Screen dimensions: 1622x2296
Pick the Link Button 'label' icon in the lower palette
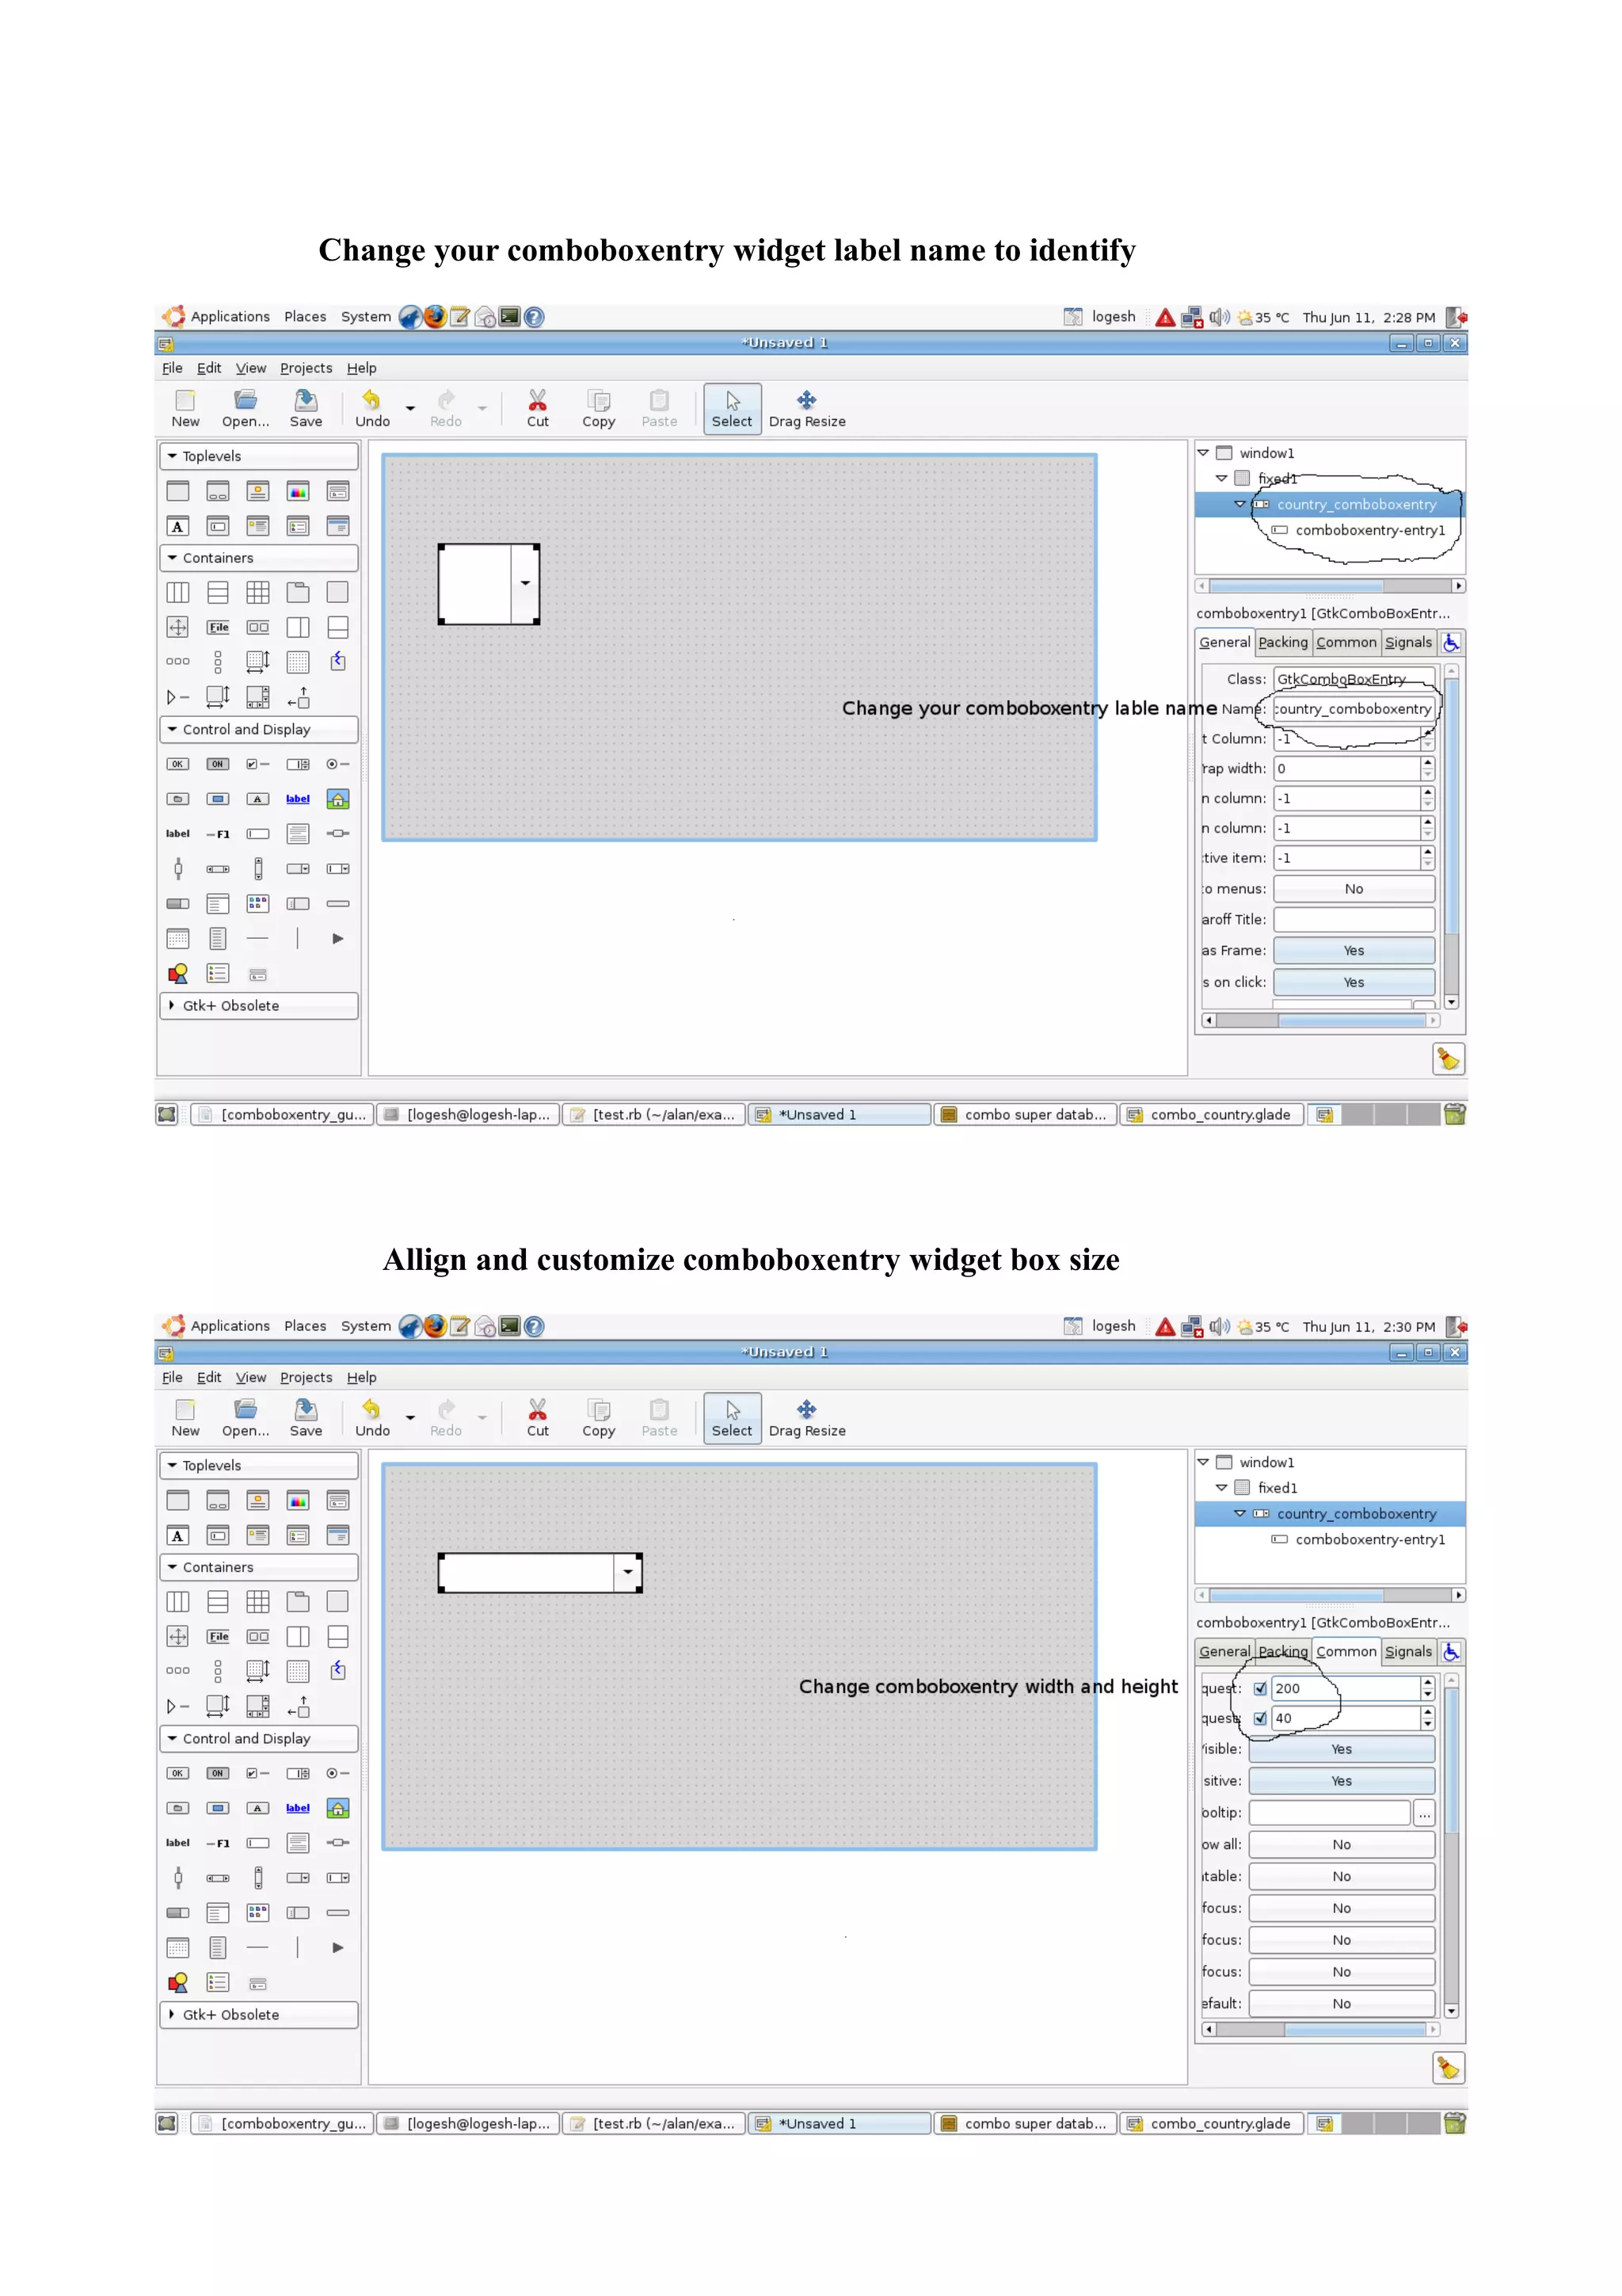click(298, 1808)
